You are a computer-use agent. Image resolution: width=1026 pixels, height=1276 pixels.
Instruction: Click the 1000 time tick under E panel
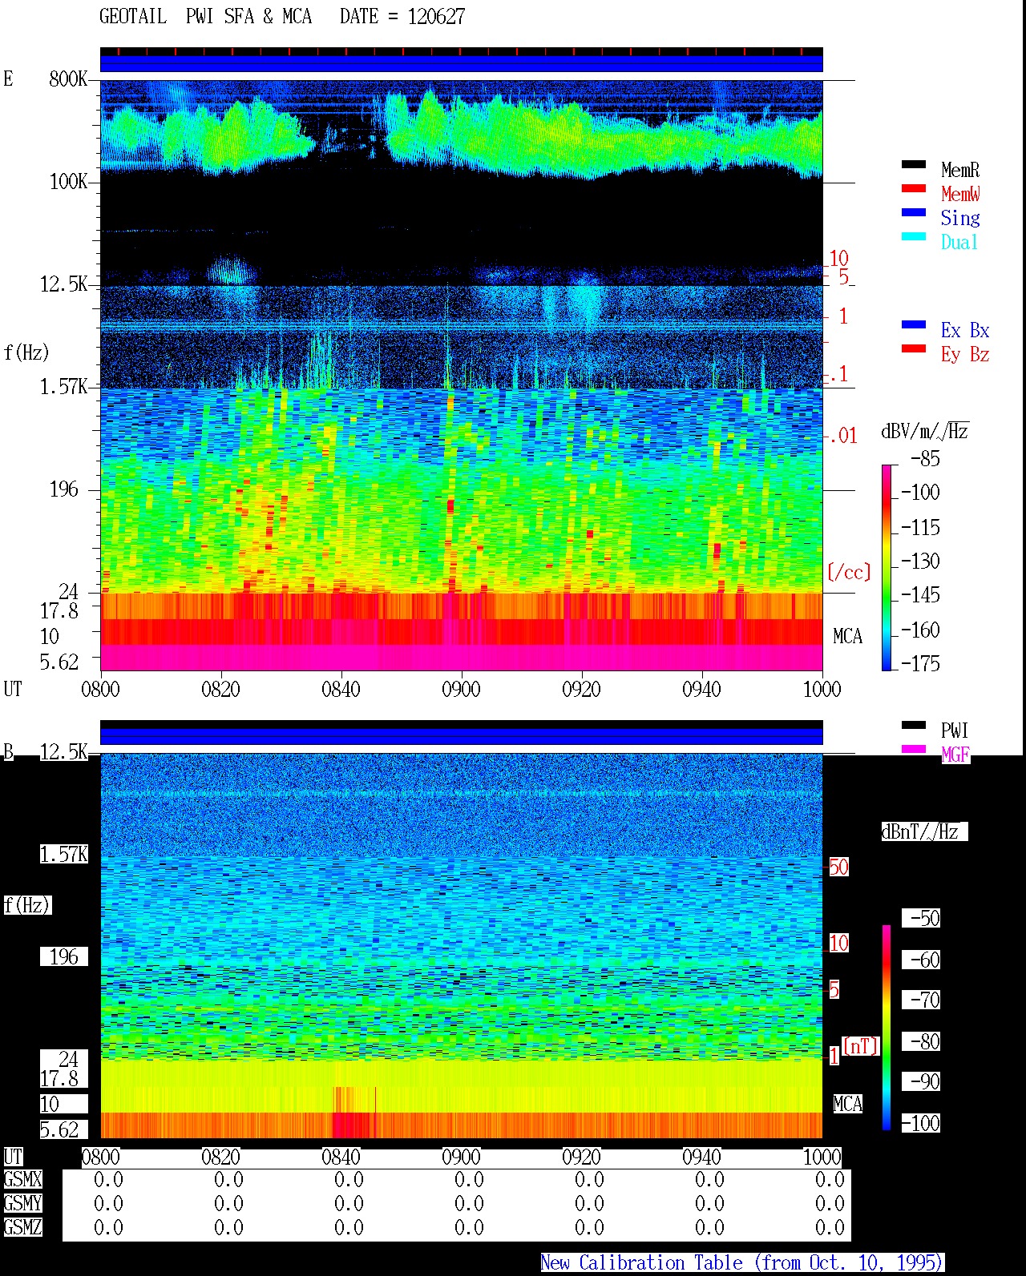[x=822, y=690]
